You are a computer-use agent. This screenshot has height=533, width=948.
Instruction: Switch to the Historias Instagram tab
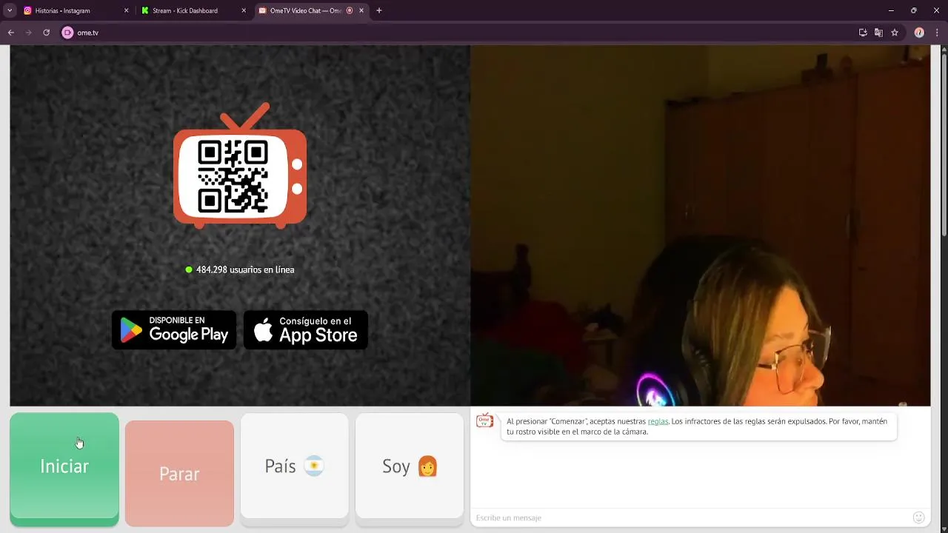pos(74,11)
